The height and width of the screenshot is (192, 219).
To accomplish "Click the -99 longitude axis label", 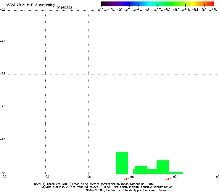I will tap(88, 177).
